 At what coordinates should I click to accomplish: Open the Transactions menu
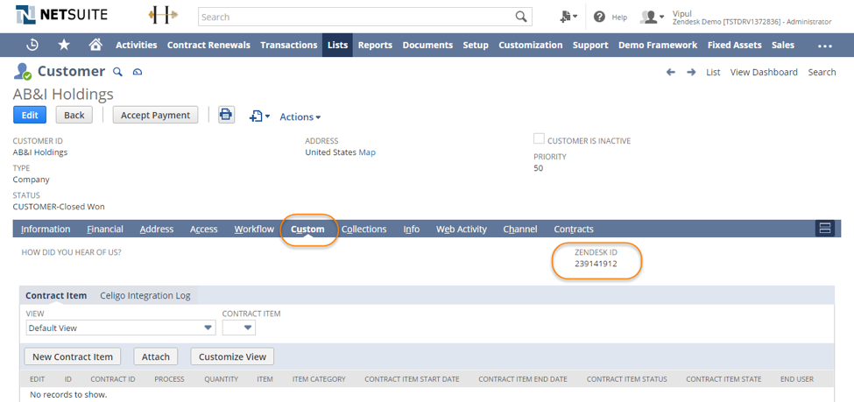(x=289, y=46)
